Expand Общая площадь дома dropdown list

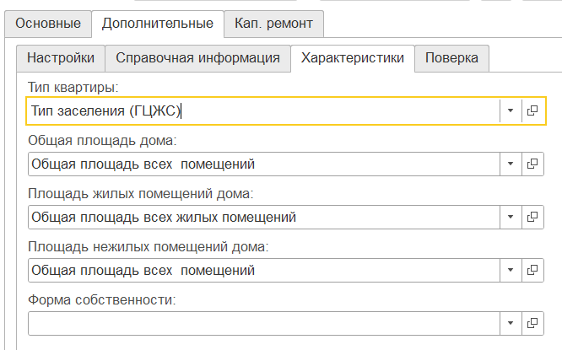511,164
